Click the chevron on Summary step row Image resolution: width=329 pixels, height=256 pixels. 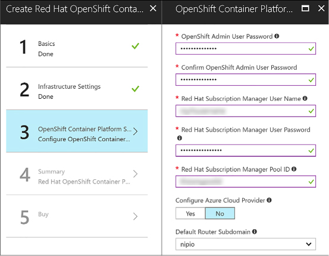click(136, 174)
